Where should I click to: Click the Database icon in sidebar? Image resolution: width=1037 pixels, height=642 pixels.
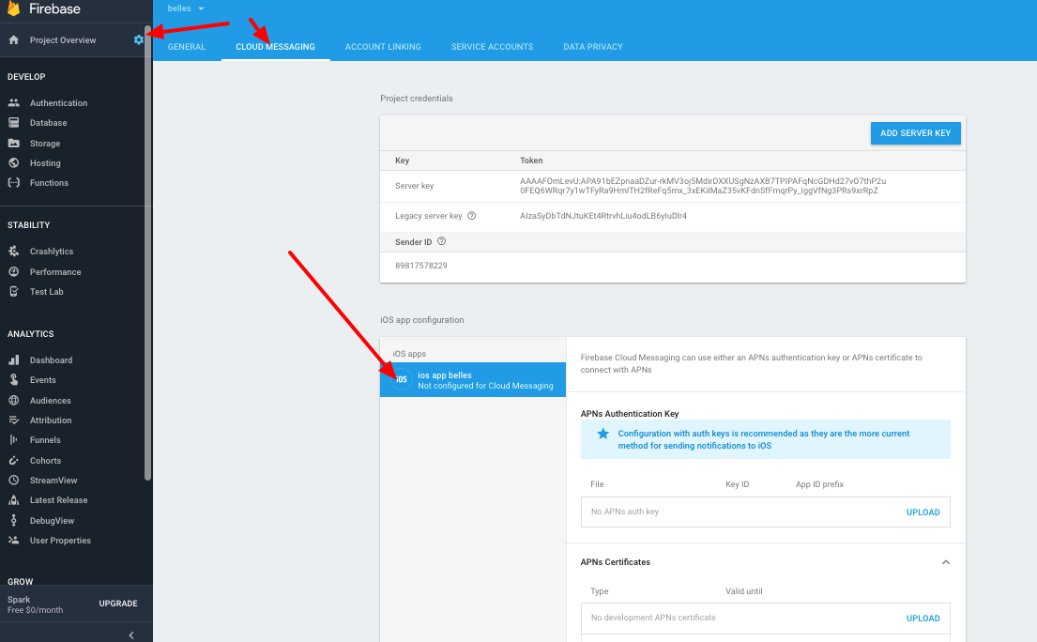click(13, 122)
